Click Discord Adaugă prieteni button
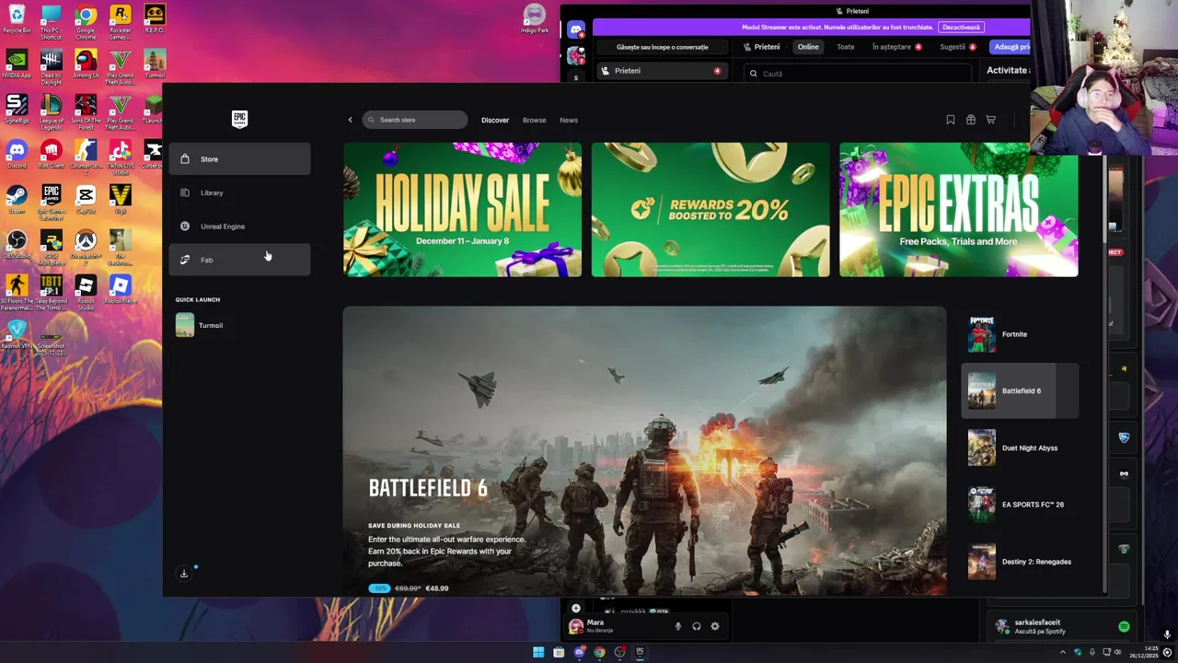Viewport: 1178px width, 663px height. click(x=1011, y=47)
